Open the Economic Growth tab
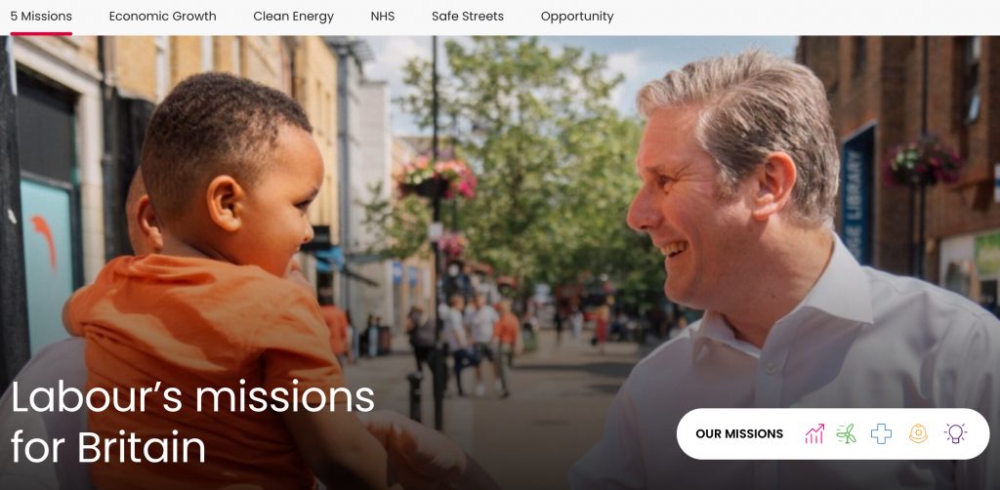This screenshot has height=490, width=1000. 163,17
